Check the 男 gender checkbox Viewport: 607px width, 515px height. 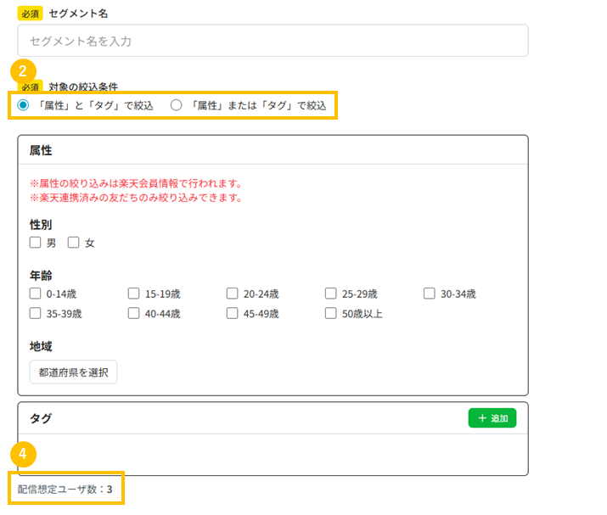coord(36,243)
